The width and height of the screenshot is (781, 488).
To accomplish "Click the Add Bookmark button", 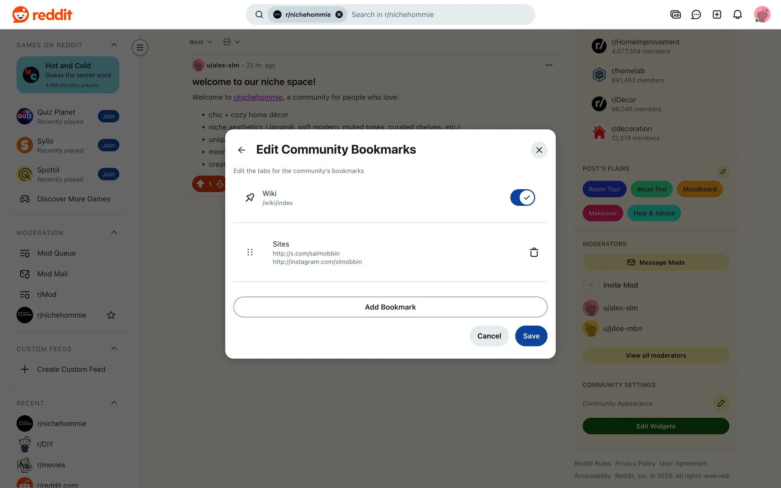I will (390, 307).
